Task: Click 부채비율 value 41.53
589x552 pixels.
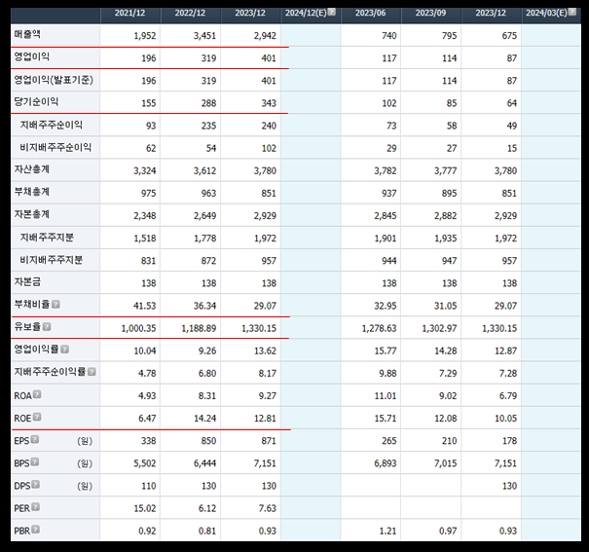Action: click(x=145, y=306)
